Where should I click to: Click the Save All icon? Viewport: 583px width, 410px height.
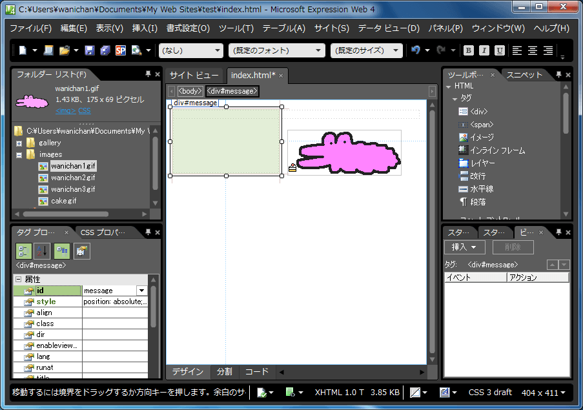(x=105, y=50)
